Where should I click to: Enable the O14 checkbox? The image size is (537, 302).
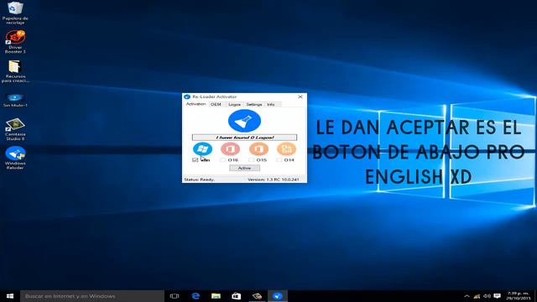pos(279,160)
